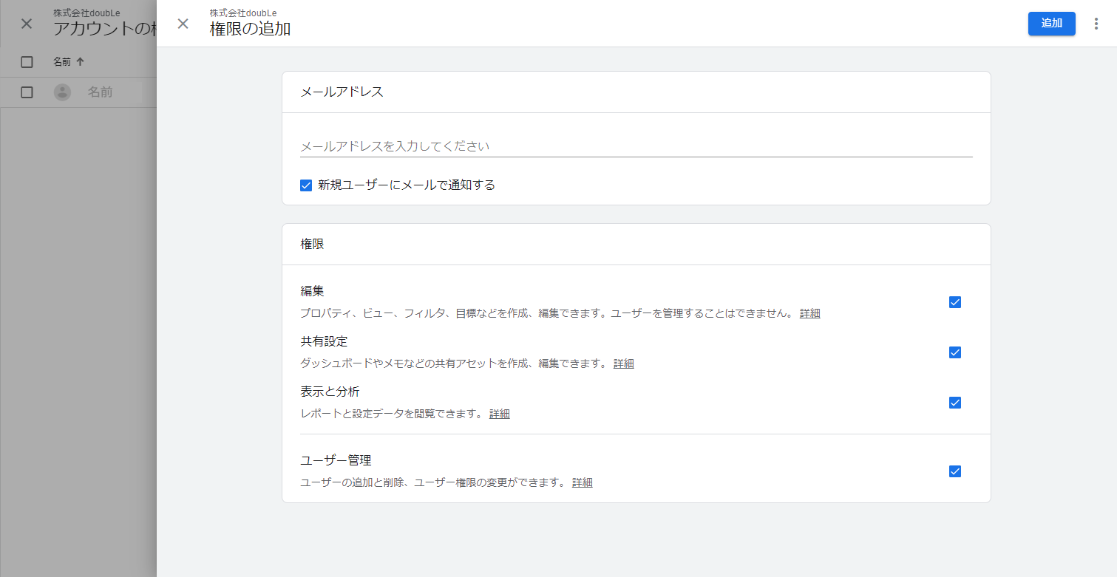The image size is (1117, 577).
Task: Click the blue 追加 button
Action: click(x=1051, y=24)
